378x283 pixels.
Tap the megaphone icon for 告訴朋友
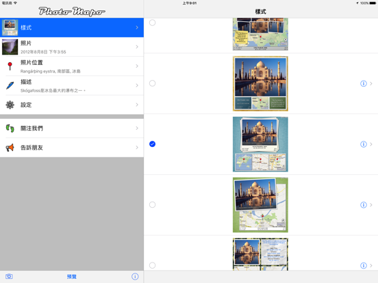10,148
